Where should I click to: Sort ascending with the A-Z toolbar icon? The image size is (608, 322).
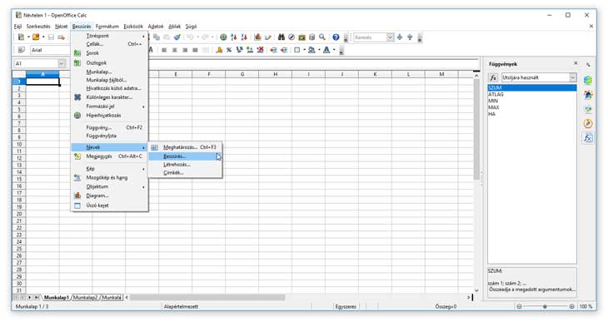(233, 37)
